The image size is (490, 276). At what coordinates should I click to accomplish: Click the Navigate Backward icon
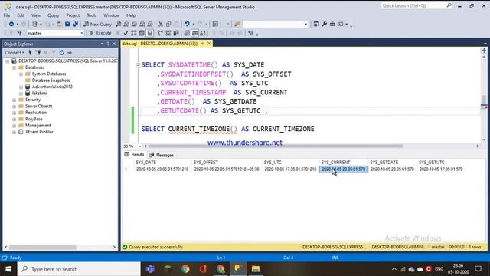pyautogui.click(x=11, y=24)
